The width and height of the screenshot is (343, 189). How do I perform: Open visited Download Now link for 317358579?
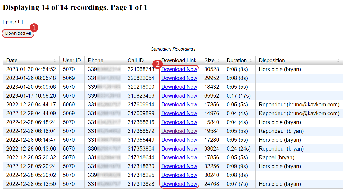coord(179,131)
